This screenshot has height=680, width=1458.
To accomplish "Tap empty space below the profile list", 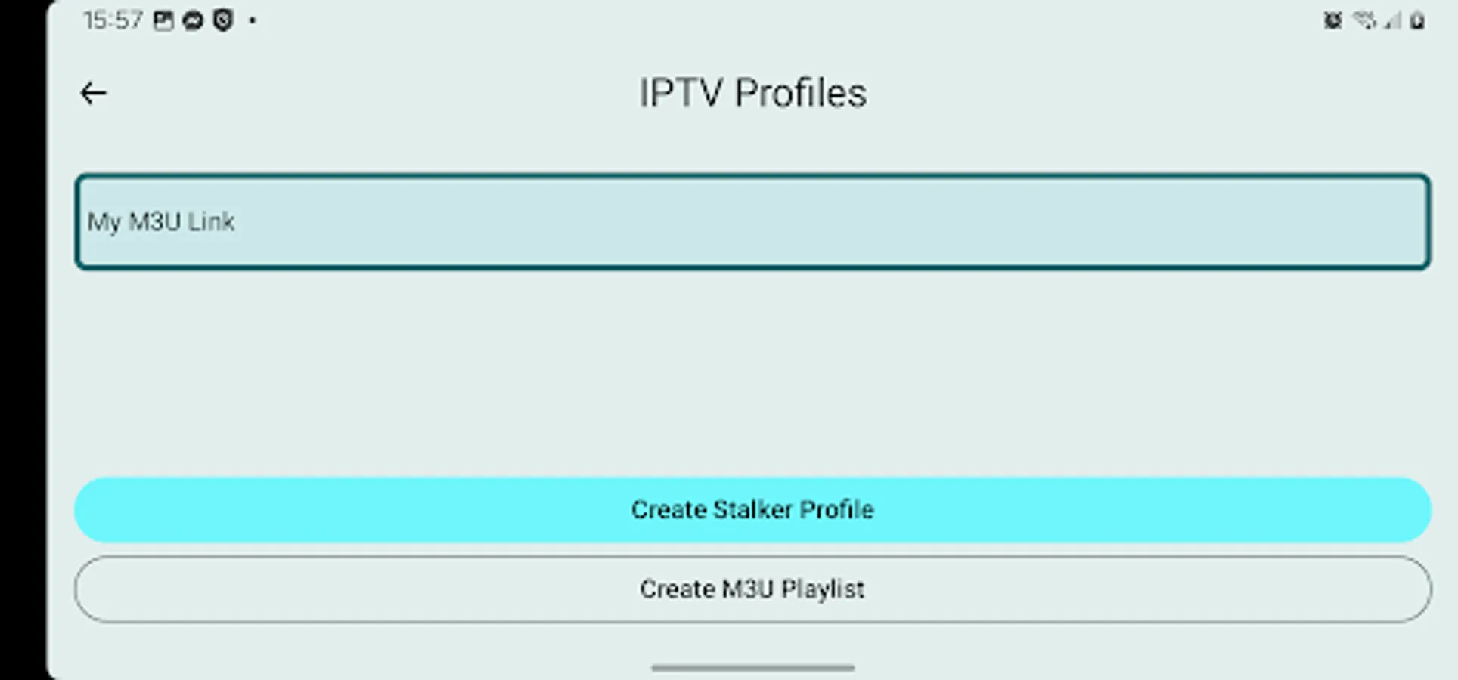I will [x=752, y=370].
